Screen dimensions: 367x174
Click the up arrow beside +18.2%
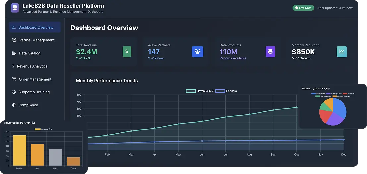coord(77,58)
